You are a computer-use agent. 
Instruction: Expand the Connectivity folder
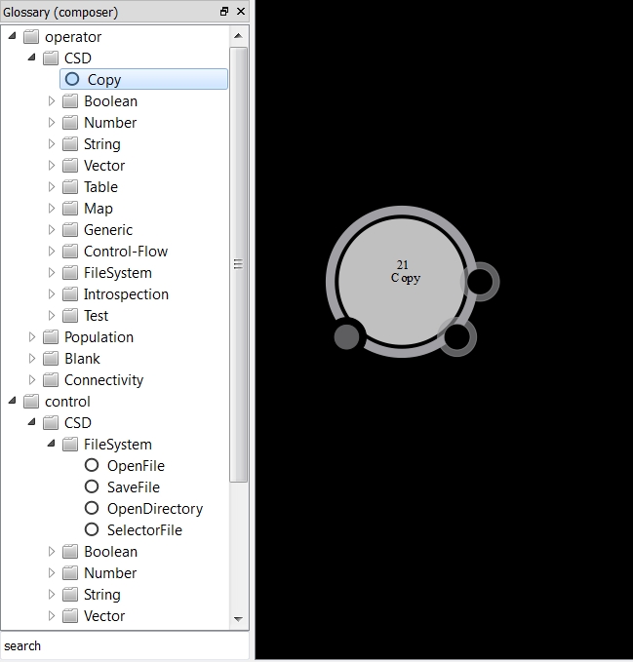click(32, 379)
